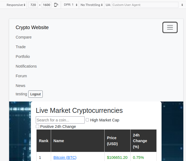Select Notifications in the navigation

pos(26,66)
